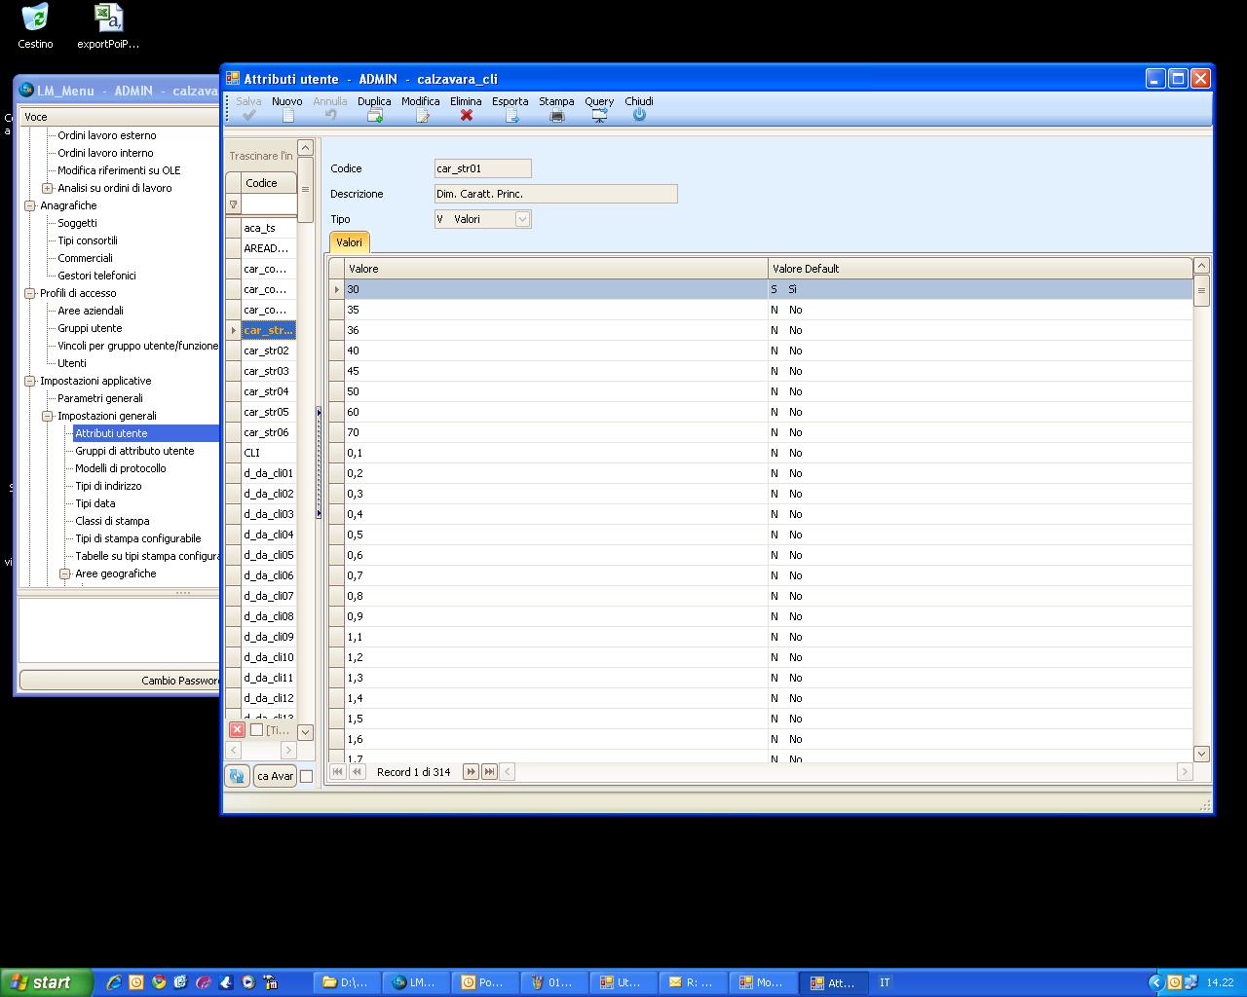Click the Nuovo toolbar icon
The image size is (1247, 997).
point(287,115)
